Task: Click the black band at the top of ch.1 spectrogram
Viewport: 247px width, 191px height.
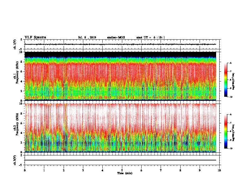Action: pyautogui.click(x=120, y=54)
